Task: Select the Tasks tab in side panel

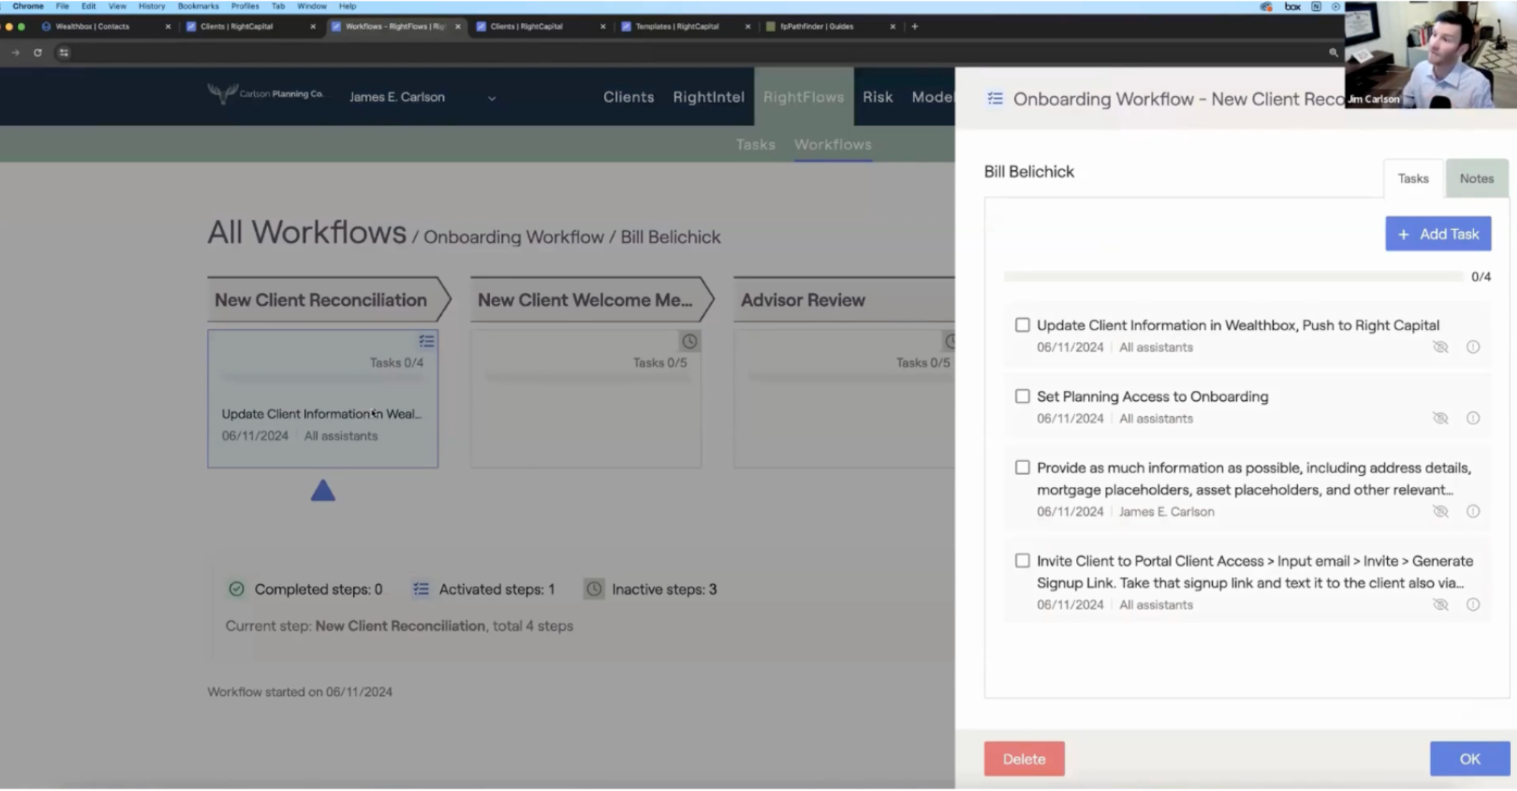Action: (1413, 179)
